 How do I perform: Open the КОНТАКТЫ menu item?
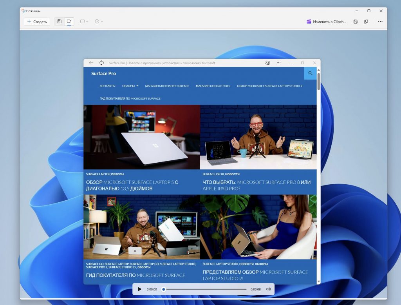(107, 86)
